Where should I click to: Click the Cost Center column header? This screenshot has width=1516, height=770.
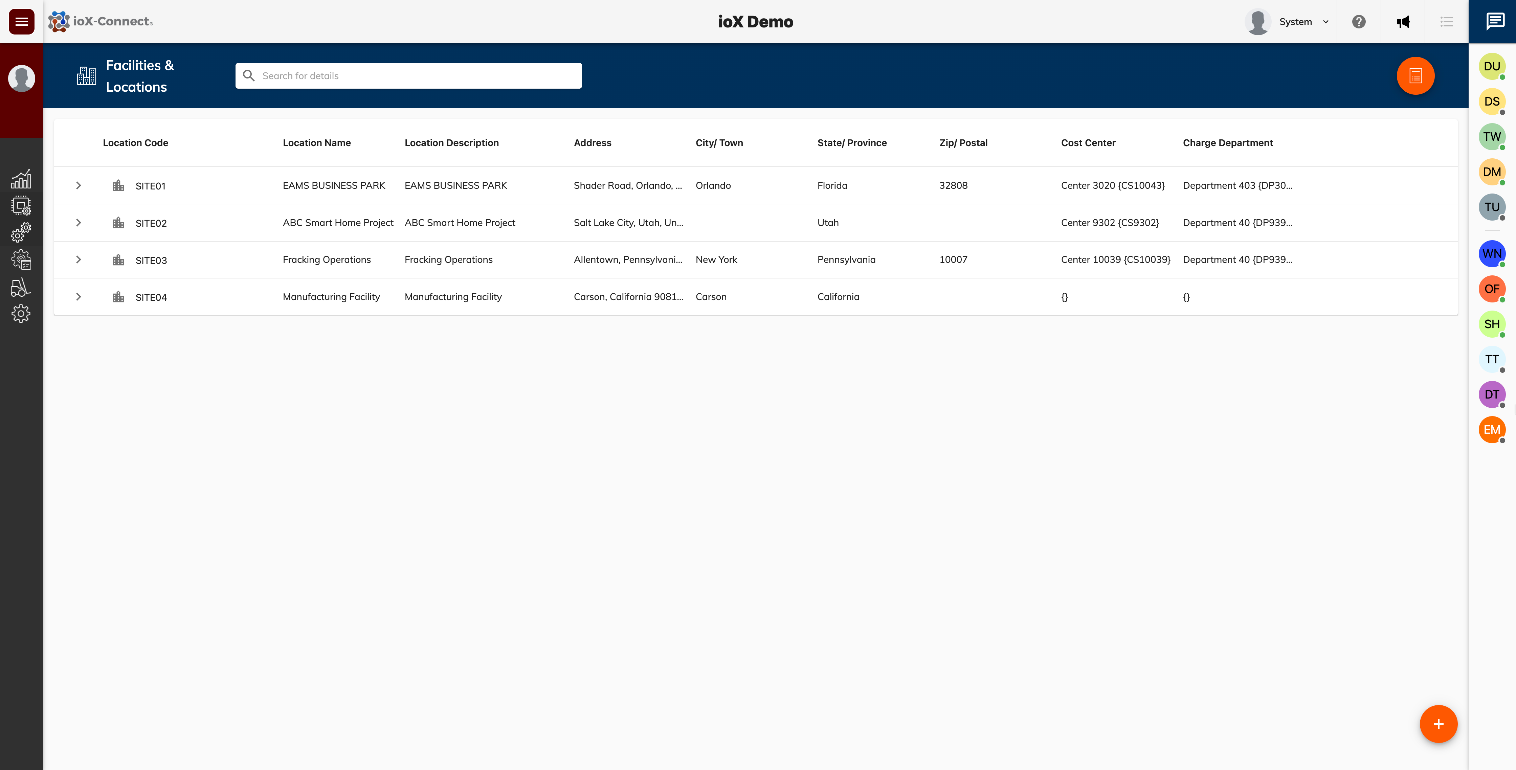click(x=1088, y=143)
